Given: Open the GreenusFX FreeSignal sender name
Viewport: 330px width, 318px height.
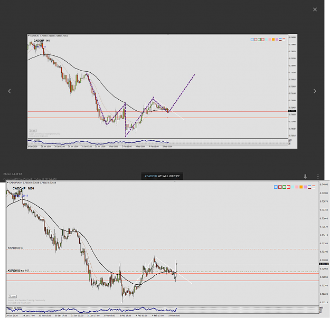Looking at the screenshot, I should (x=17, y=179).
